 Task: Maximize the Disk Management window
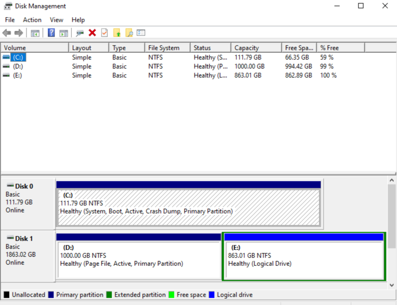pos(361,6)
